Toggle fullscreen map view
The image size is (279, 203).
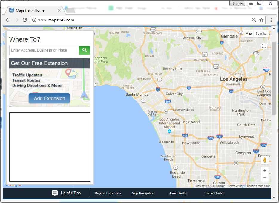tap(264, 46)
